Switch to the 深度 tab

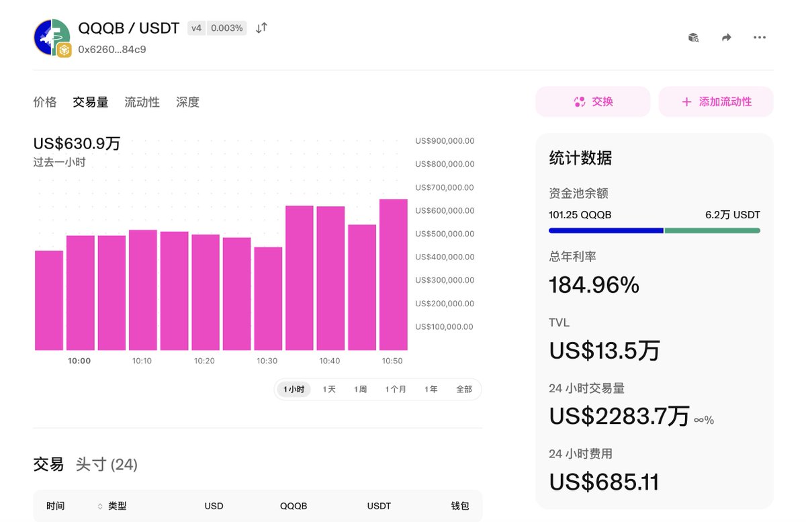tap(187, 102)
